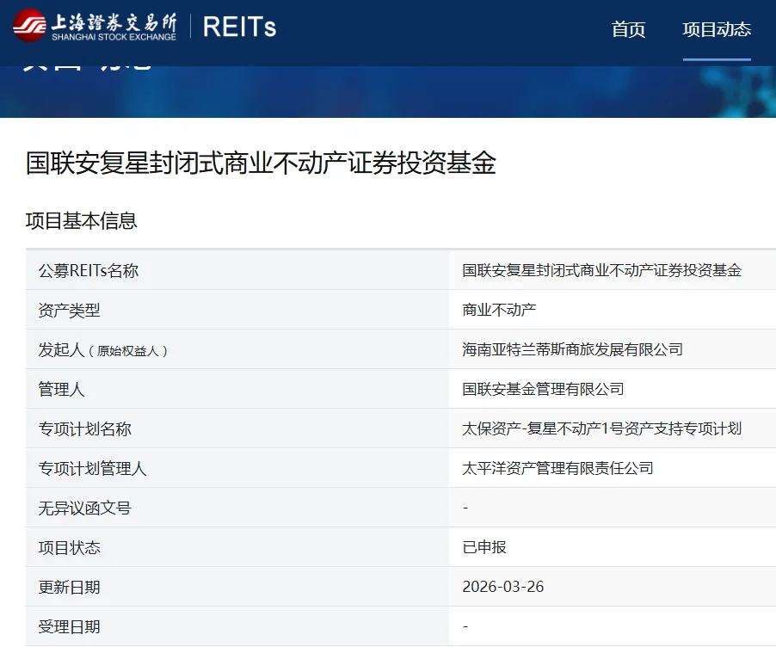Select the 资产类型 label
Image resolution: width=776 pixels, height=647 pixels.
point(70,311)
